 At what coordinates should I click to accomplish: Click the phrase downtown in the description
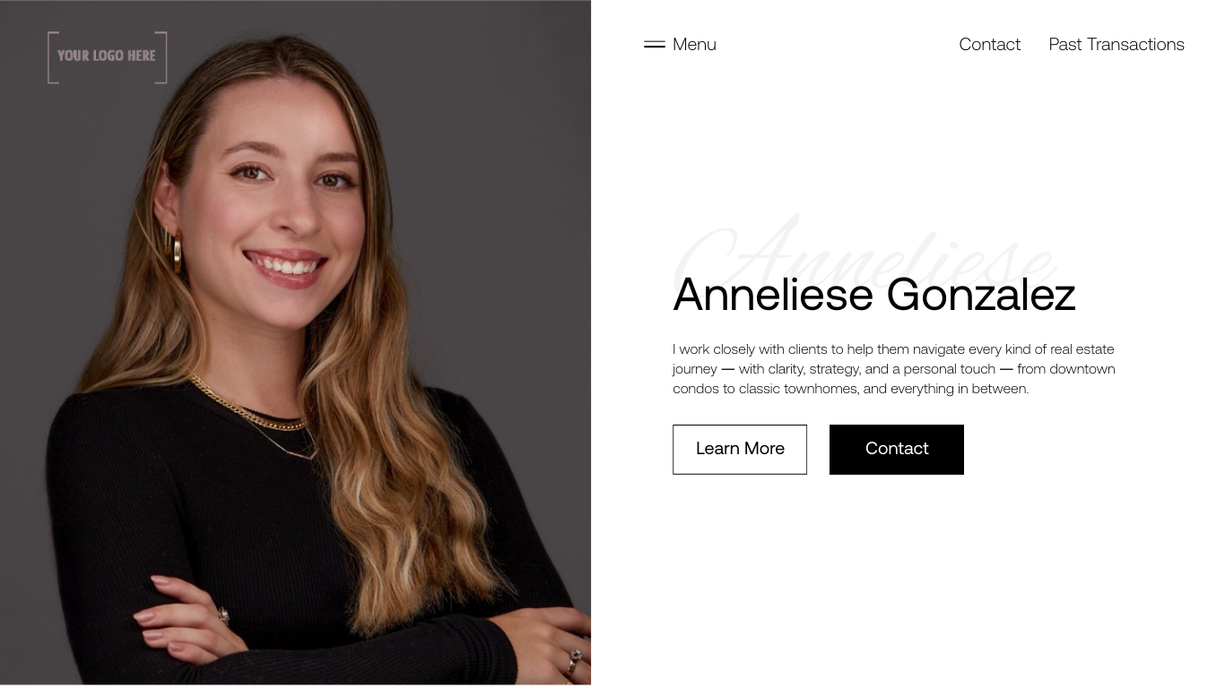(1082, 369)
